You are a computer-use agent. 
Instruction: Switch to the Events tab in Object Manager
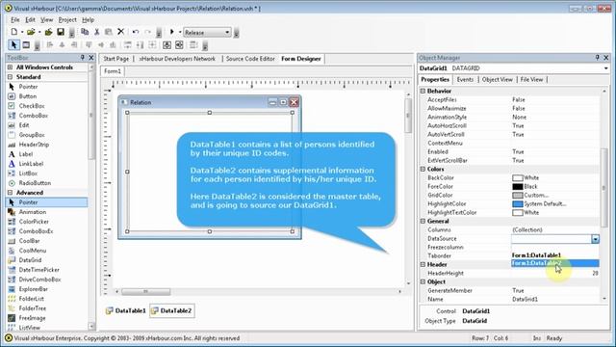pos(465,79)
